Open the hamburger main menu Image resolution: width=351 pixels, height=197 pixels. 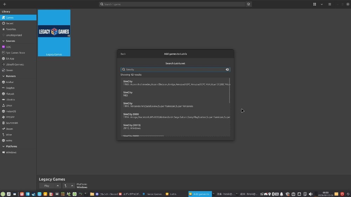point(330,4)
